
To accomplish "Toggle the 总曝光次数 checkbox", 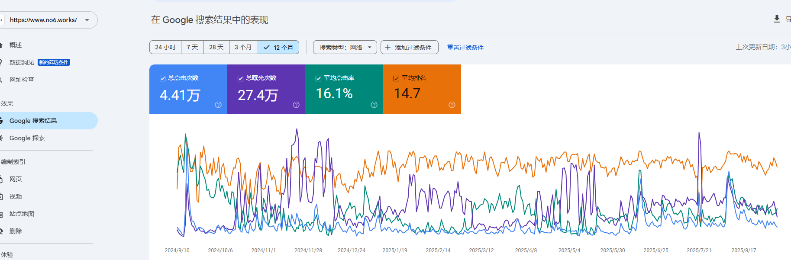I will 241,78.
